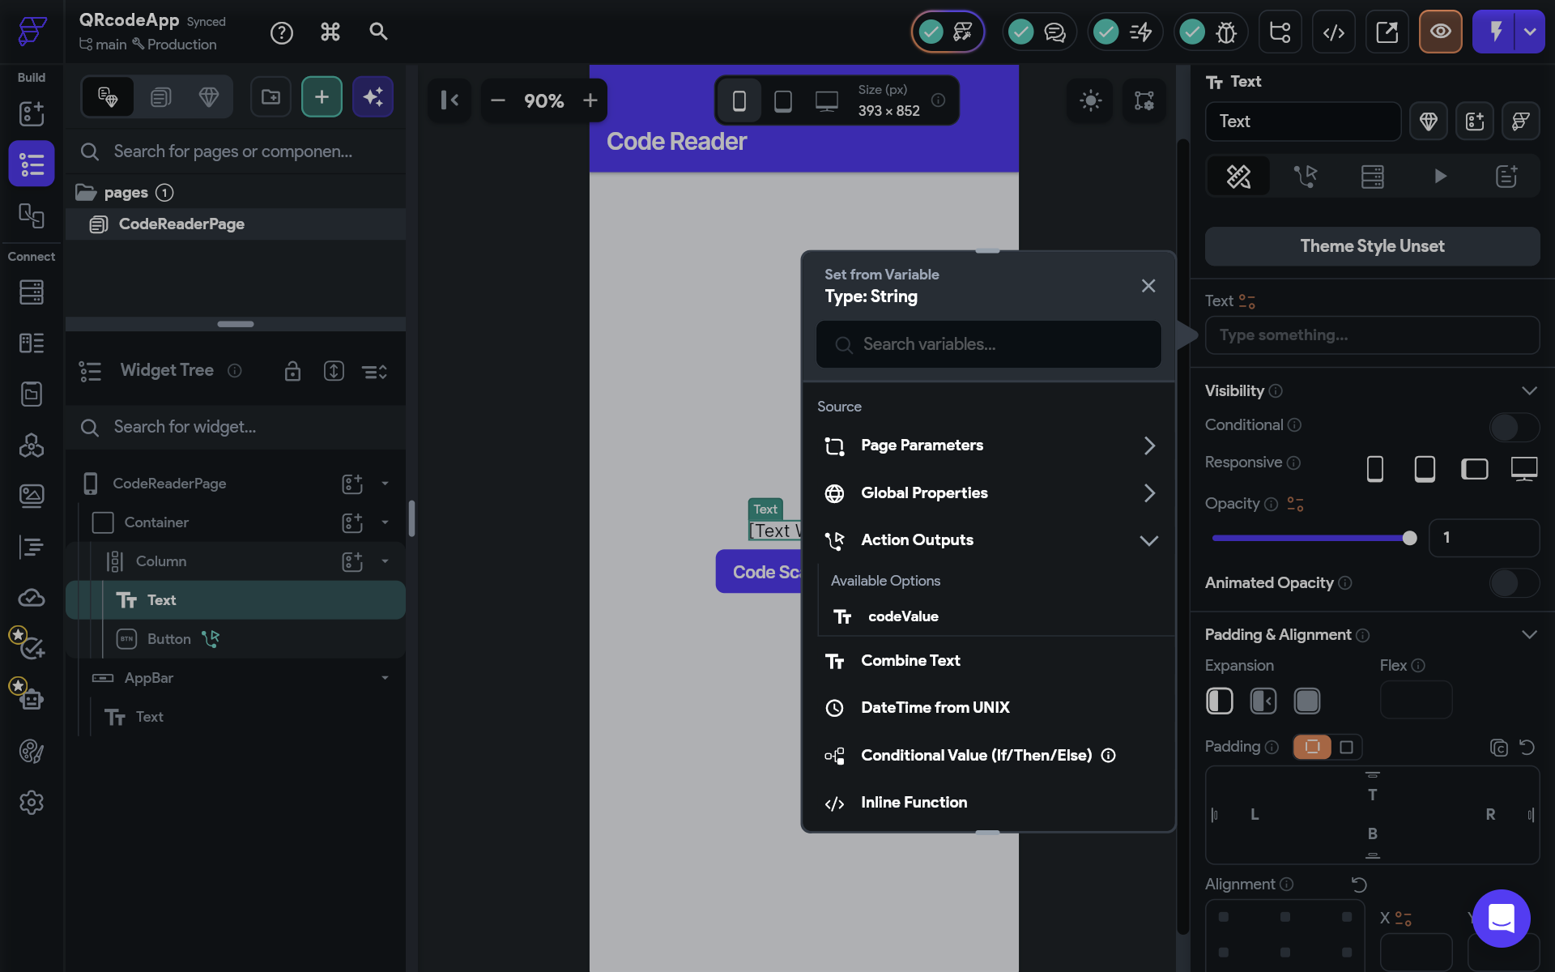Enable the Conditional visibility toggle
The width and height of the screenshot is (1555, 972).
click(x=1513, y=426)
